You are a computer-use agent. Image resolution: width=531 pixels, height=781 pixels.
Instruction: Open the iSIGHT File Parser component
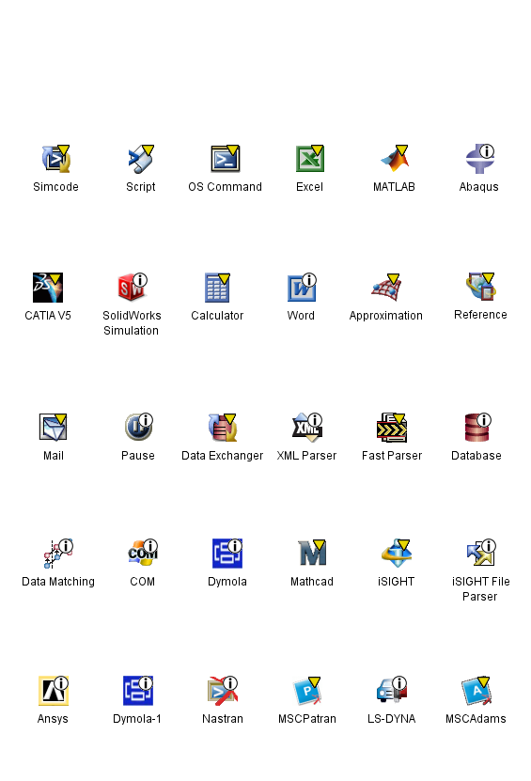(x=481, y=553)
